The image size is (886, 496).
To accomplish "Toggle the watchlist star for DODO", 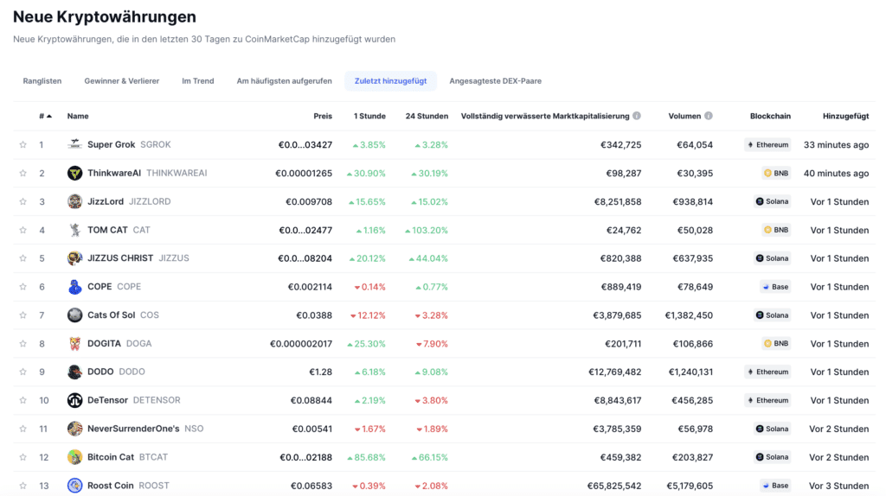I will 23,372.
